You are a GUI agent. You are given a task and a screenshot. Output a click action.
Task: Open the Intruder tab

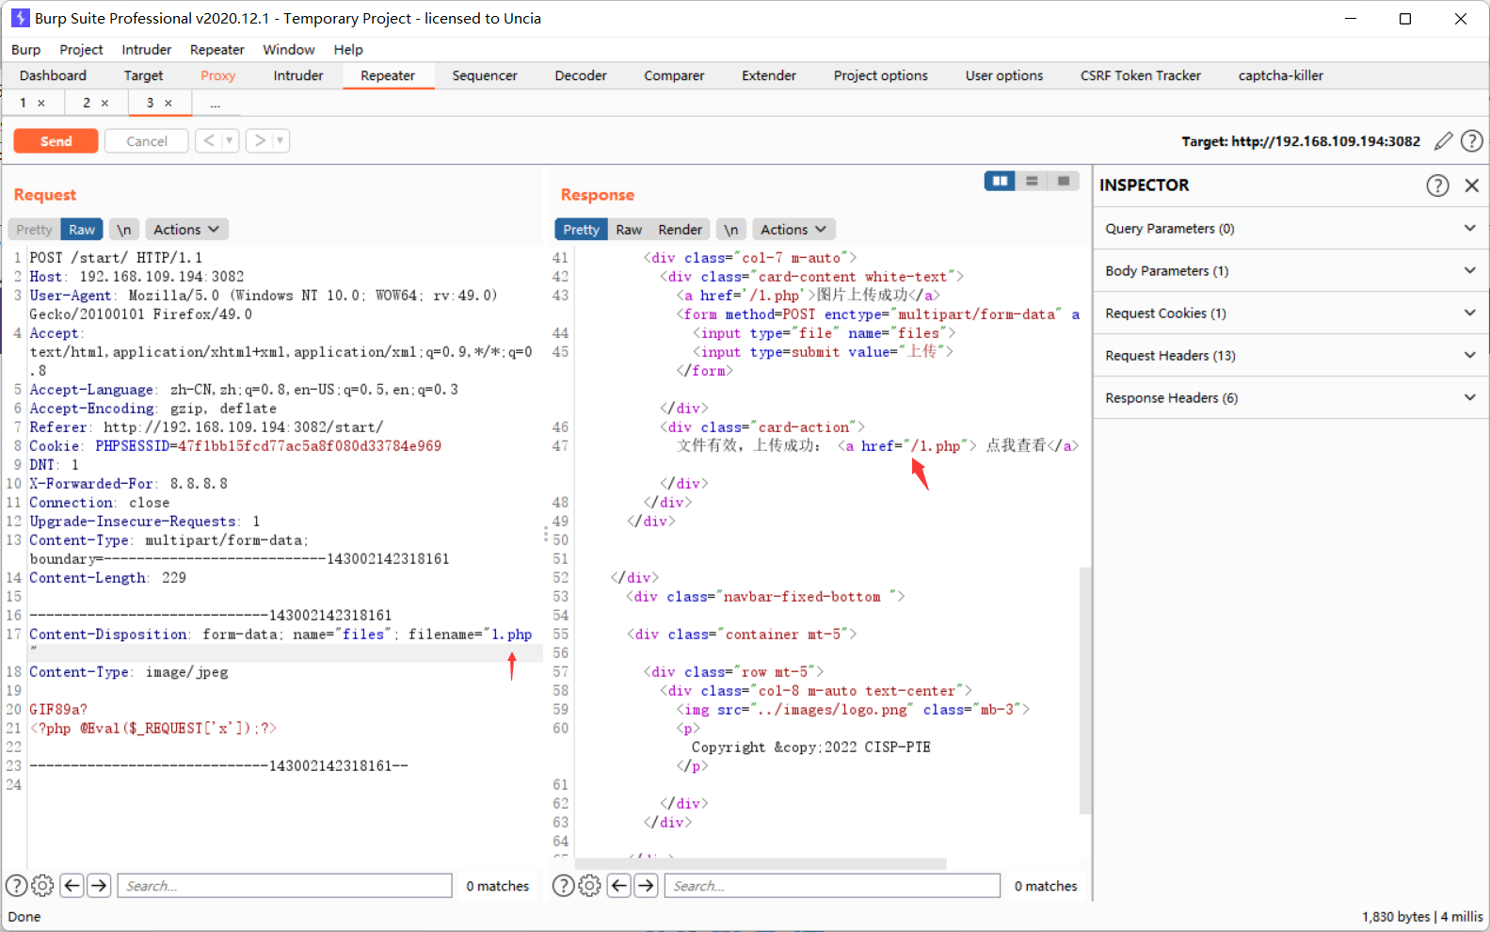[298, 76]
